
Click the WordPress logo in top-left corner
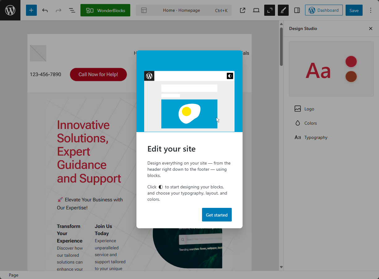[x=10, y=10]
